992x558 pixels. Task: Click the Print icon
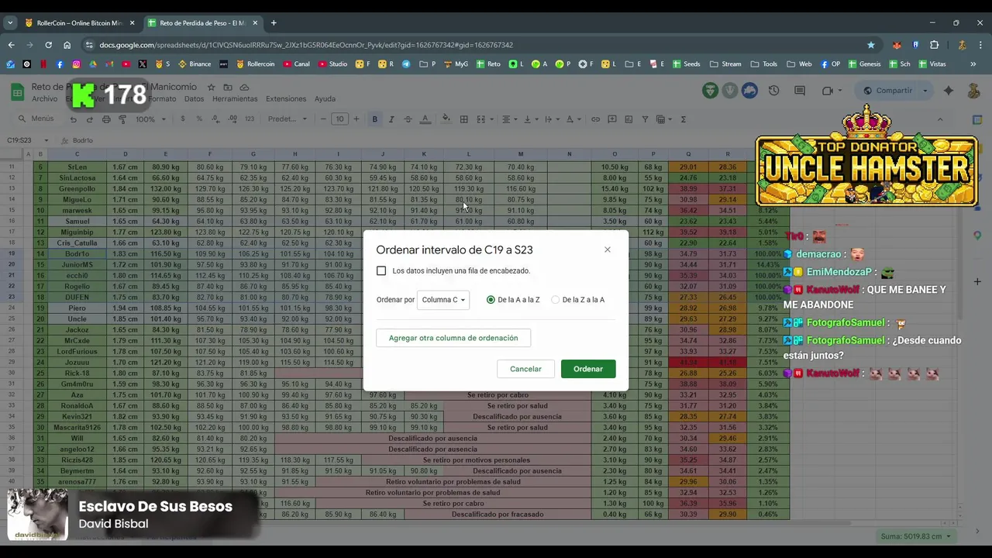coord(106,119)
